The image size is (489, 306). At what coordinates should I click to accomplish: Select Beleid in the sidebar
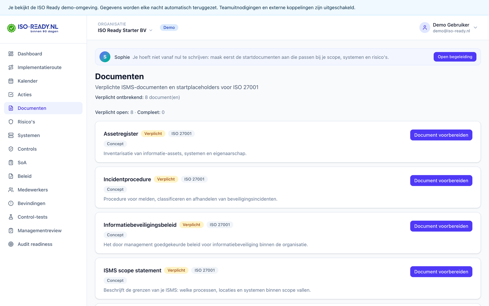43,176
